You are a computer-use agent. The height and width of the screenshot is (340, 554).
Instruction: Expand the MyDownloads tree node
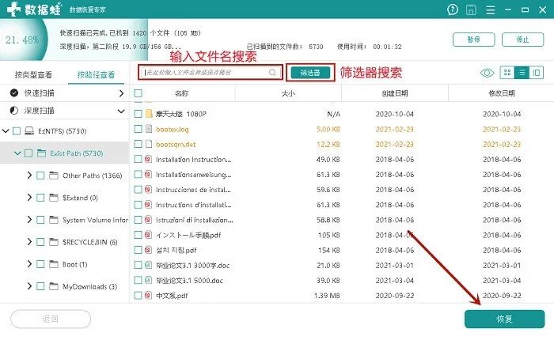pyautogui.click(x=29, y=286)
